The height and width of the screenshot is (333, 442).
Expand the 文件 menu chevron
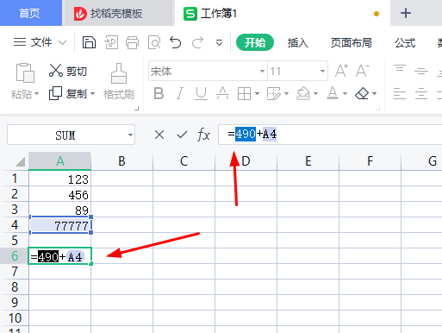62,43
